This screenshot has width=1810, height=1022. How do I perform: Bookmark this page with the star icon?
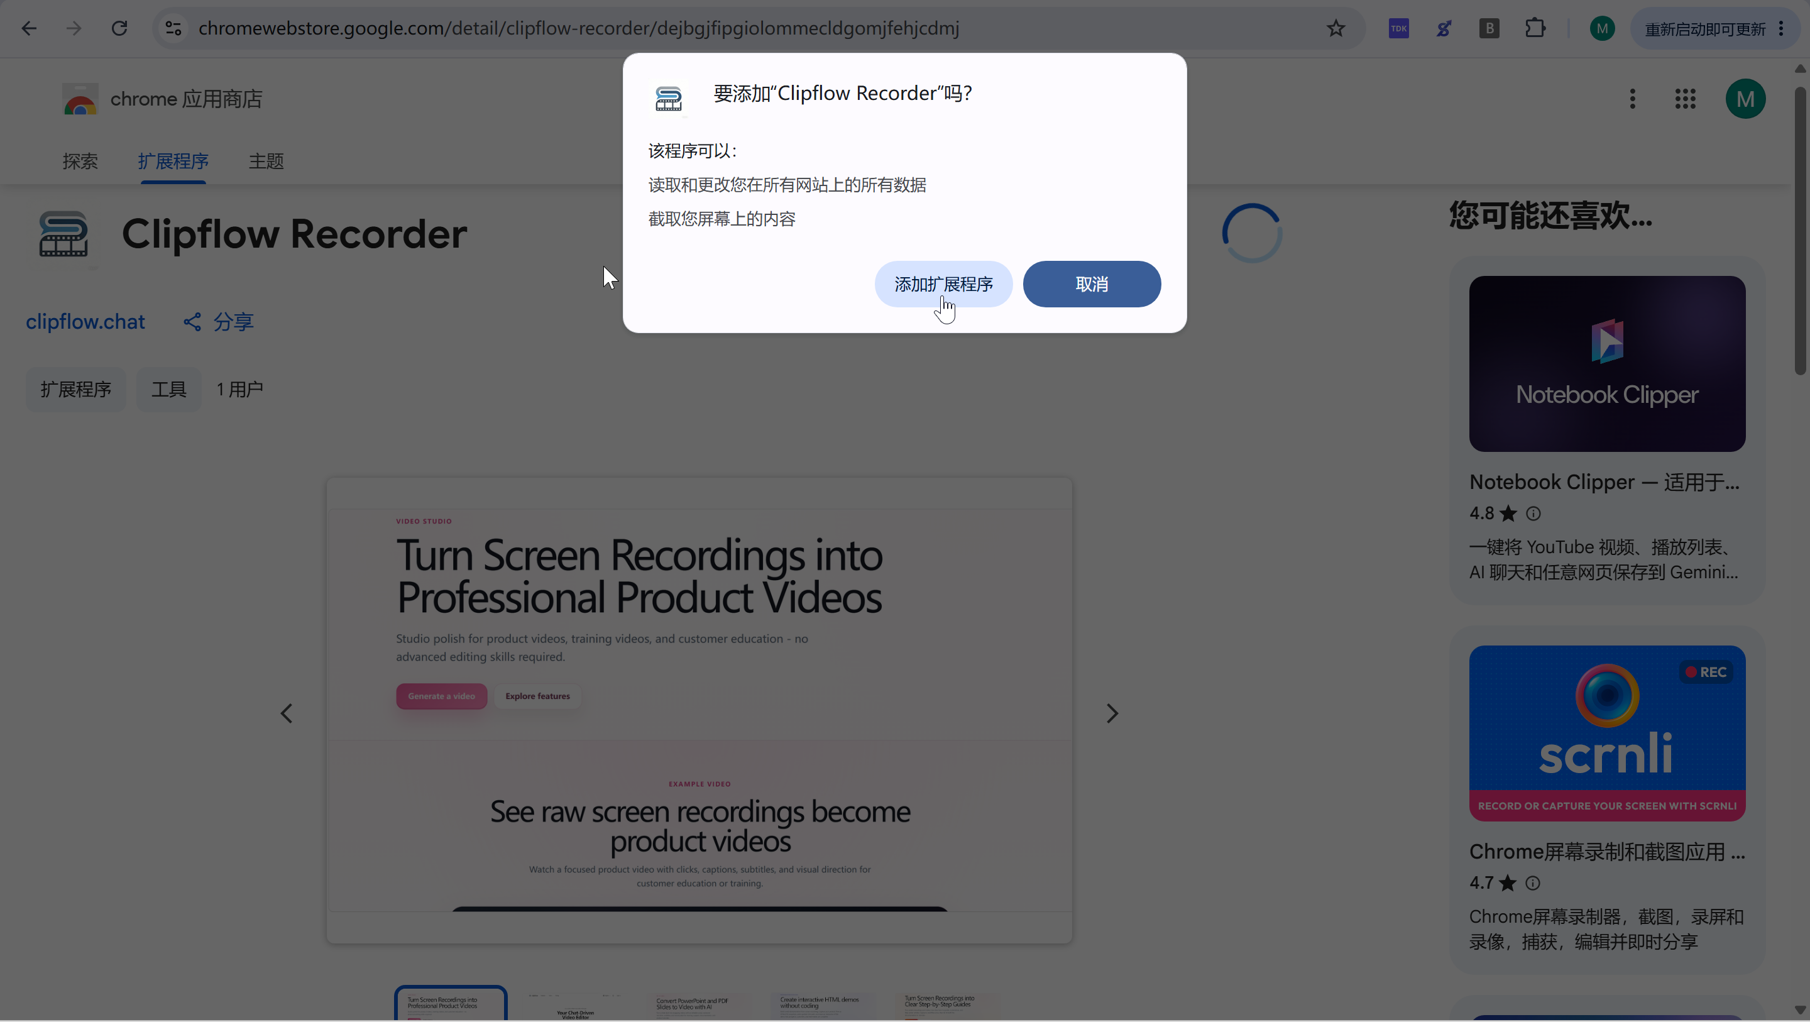(1336, 28)
